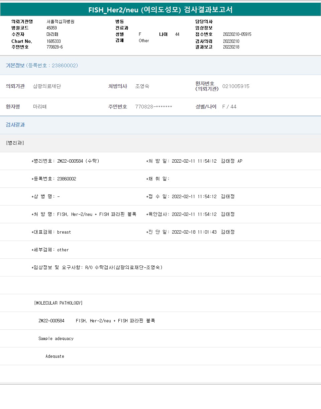321x409 pixels.
Task: Click Chart No. value 1685333
Action: coord(54,41)
